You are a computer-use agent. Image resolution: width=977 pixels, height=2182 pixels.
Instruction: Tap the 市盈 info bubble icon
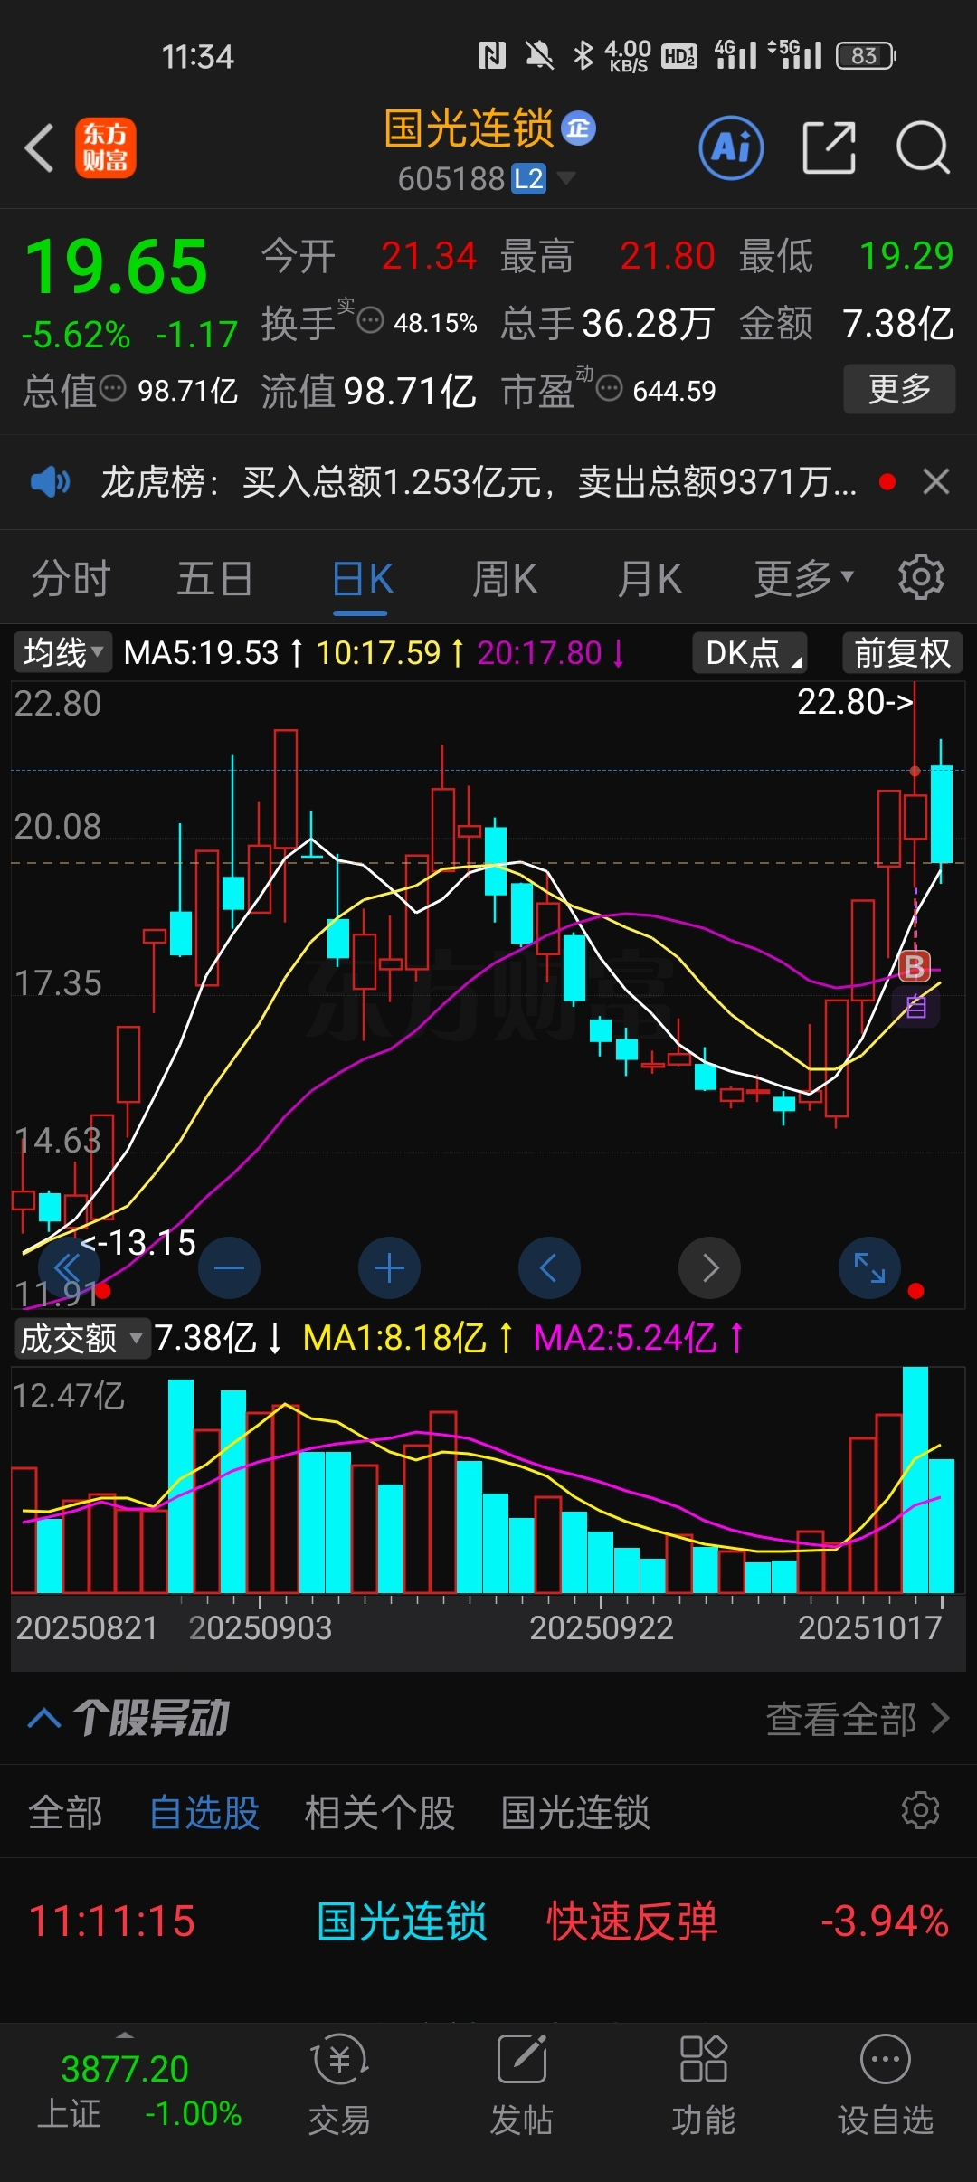point(610,388)
